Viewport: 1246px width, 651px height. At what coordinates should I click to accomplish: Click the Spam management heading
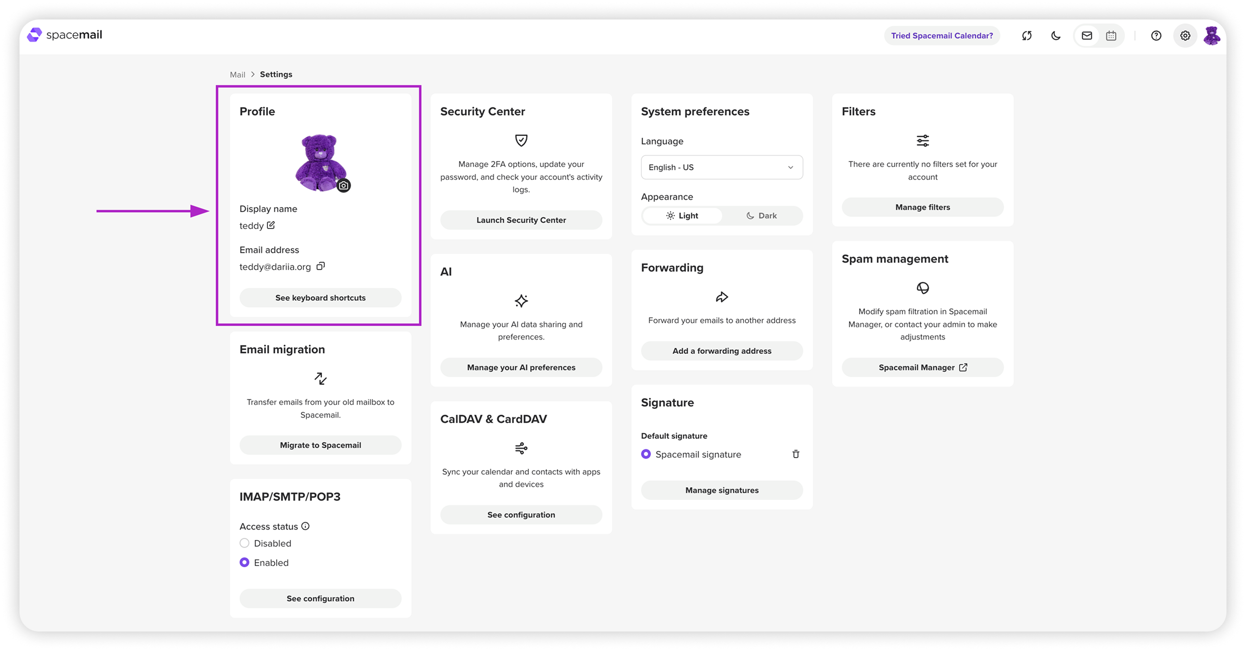pos(895,259)
